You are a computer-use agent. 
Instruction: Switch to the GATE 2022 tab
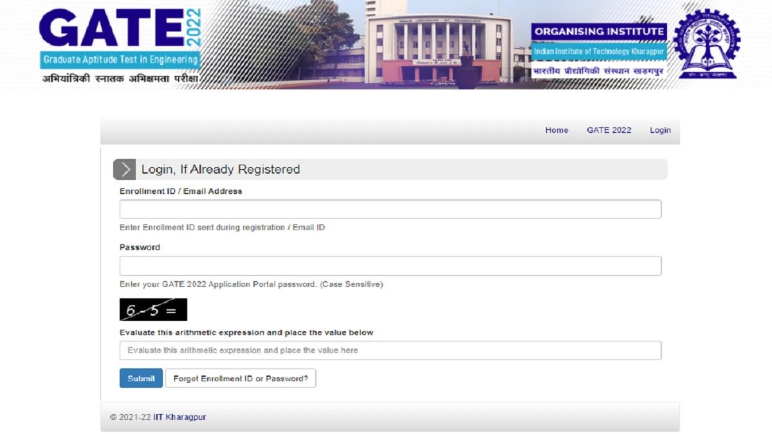[x=609, y=130]
